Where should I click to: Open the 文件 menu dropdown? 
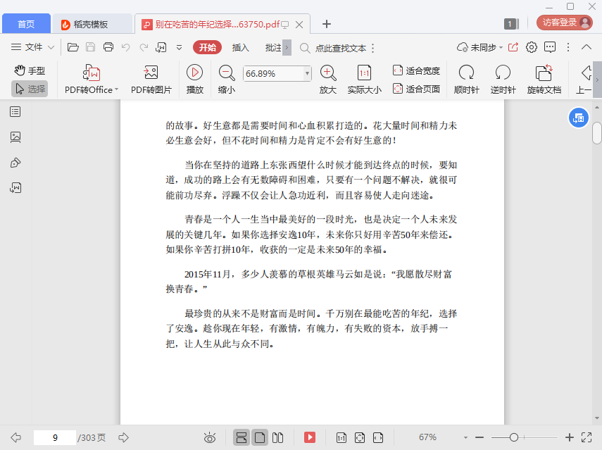tap(33, 47)
